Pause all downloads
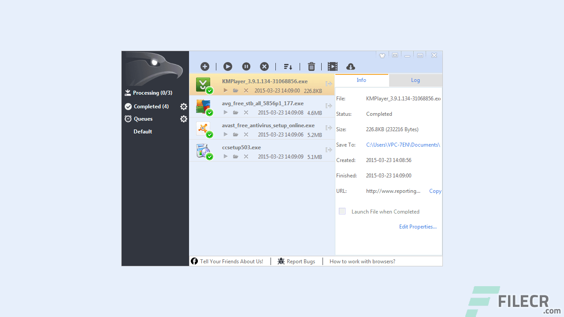The width and height of the screenshot is (564, 317). [x=246, y=66]
